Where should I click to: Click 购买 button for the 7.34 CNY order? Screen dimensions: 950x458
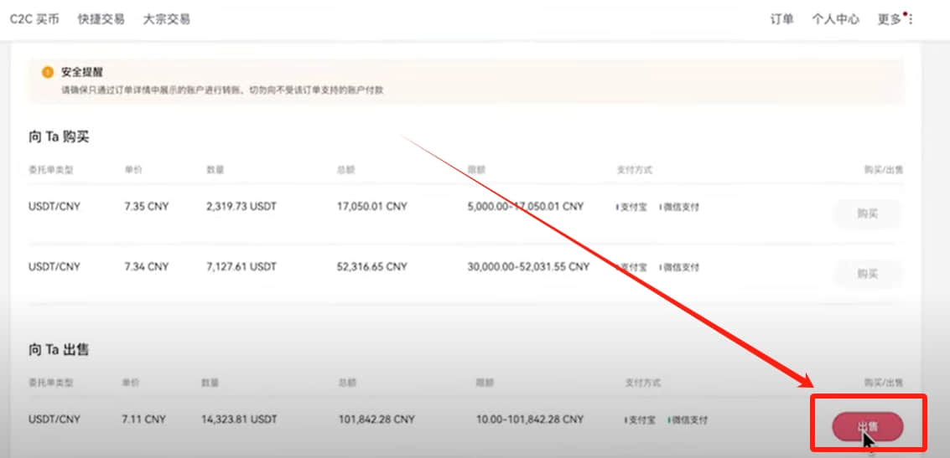[x=868, y=274]
